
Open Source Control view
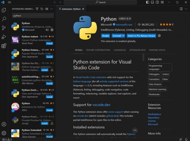[4, 28]
